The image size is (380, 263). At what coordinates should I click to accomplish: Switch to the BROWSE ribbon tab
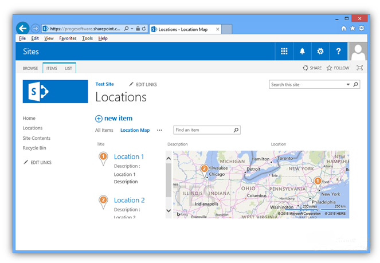click(x=30, y=68)
